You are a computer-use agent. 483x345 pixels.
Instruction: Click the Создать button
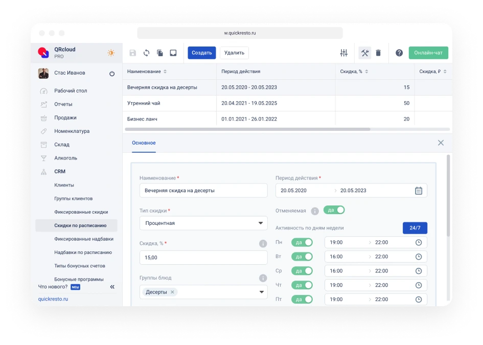click(x=201, y=53)
